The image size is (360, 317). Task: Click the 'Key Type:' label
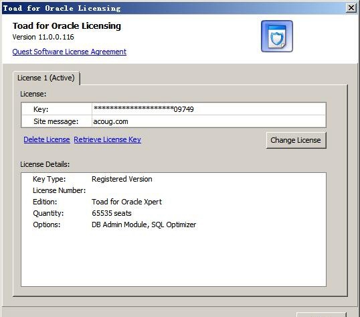pyautogui.click(x=49, y=179)
